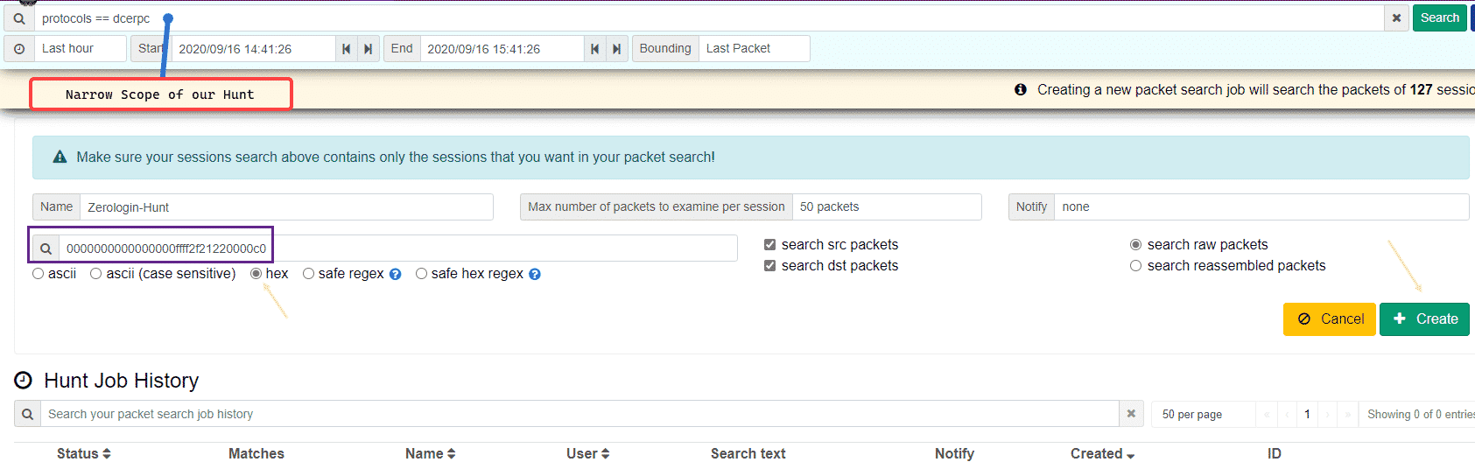Screen dimensions: 1475x462
Task: Sort job history by Status column
Action: tap(84, 453)
